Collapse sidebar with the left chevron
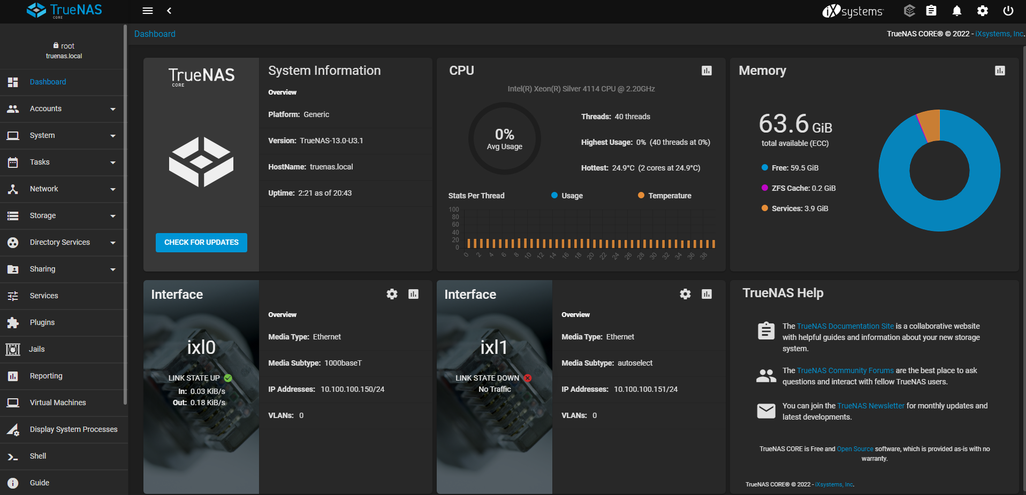The height and width of the screenshot is (495, 1026). 169,11
